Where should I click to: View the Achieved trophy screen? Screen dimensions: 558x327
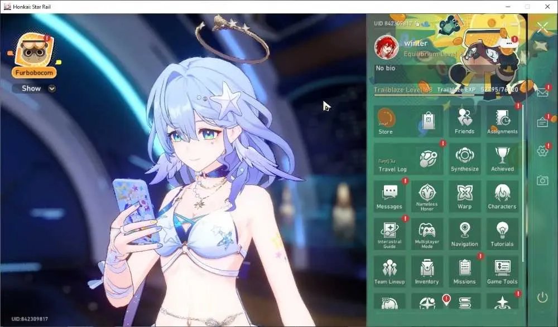tap(502, 159)
